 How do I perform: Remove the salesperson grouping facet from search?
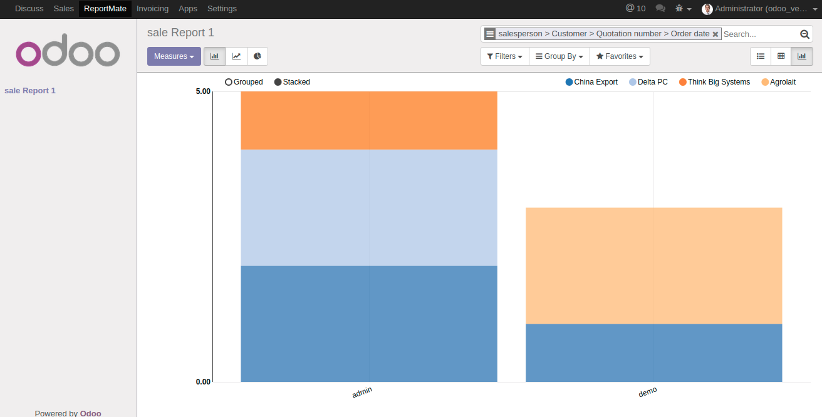(715, 34)
